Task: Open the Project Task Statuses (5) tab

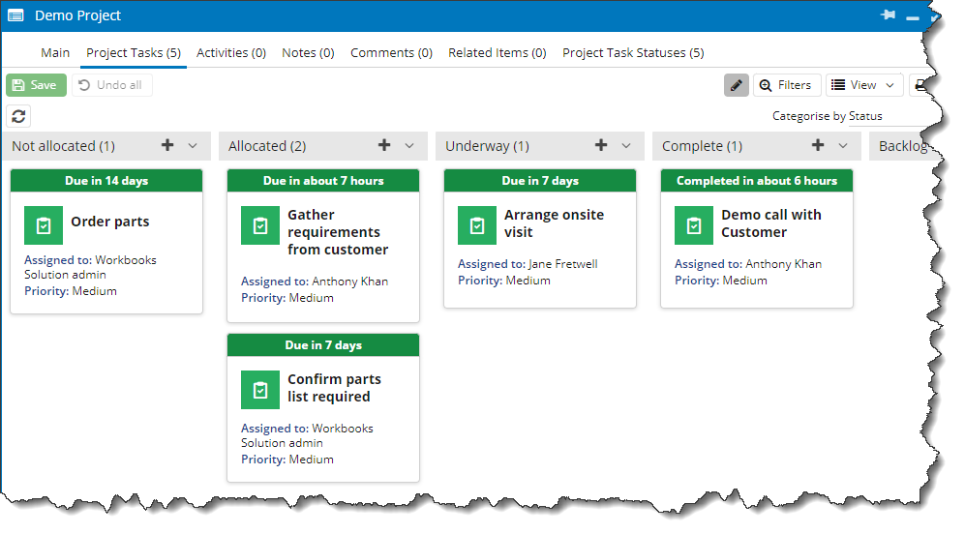Action: (633, 53)
